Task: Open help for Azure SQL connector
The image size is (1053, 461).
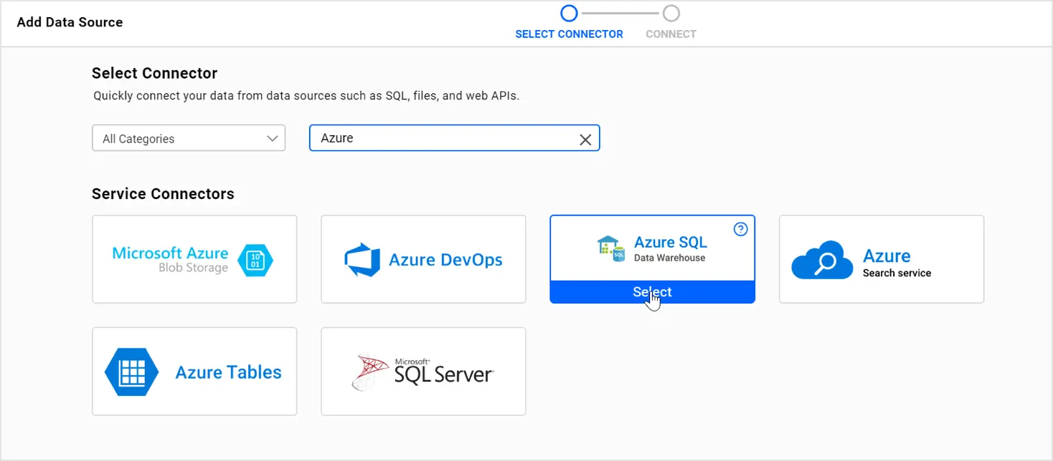Action: (741, 229)
